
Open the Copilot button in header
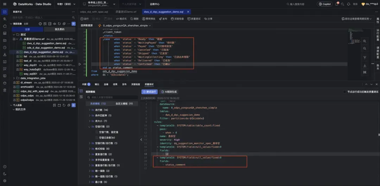[x=325, y=4]
